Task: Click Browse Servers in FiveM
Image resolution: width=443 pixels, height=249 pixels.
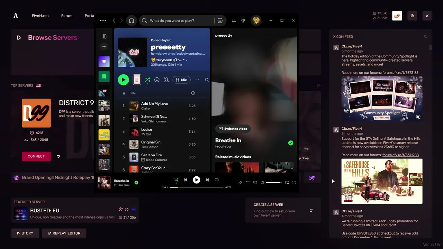Action: point(53,37)
